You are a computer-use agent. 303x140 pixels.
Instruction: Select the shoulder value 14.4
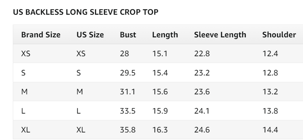pyautogui.click(x=270, y=130)
